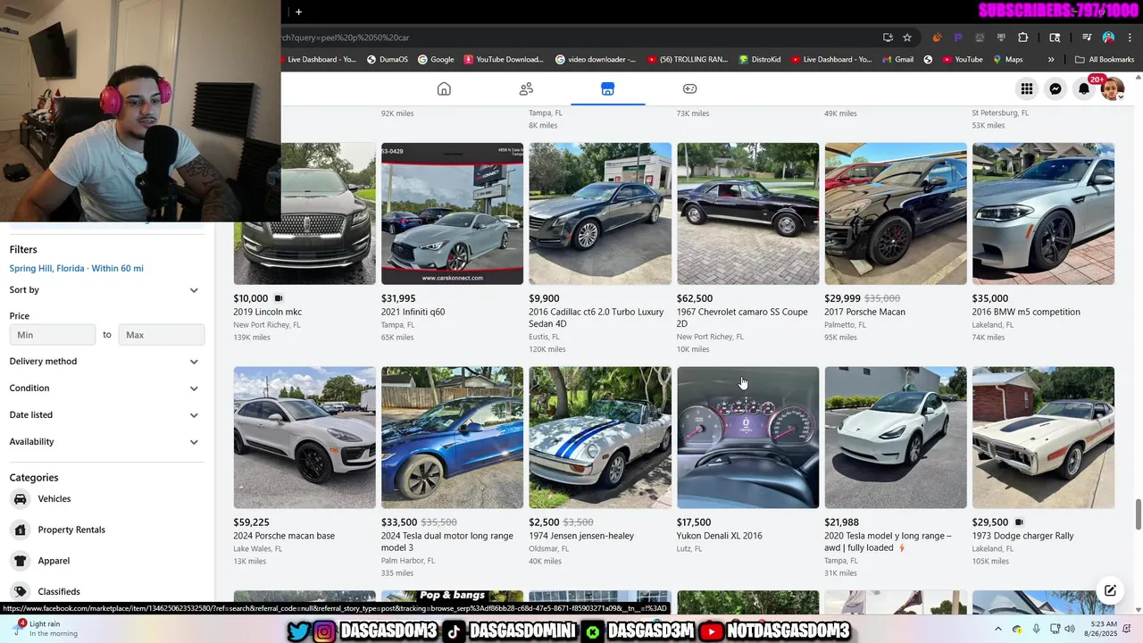Open the Chrome extensions puzzle icon
The height and width of the screenshot is (643, 1143).
click(1023, 38)
